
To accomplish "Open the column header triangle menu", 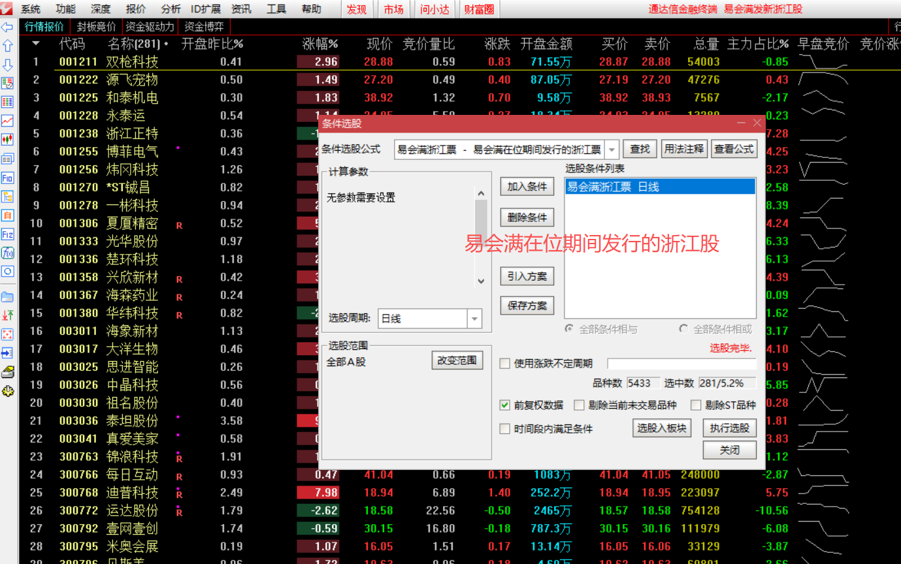I will point(36,44).
